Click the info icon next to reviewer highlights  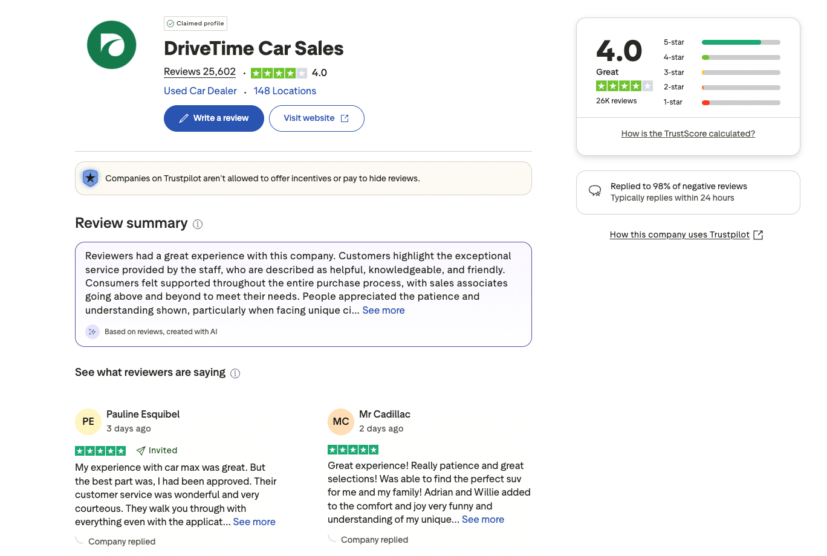[235, 373]
